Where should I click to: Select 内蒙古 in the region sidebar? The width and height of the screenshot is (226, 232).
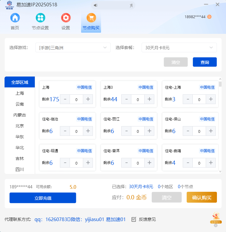(x=20, y=115)
